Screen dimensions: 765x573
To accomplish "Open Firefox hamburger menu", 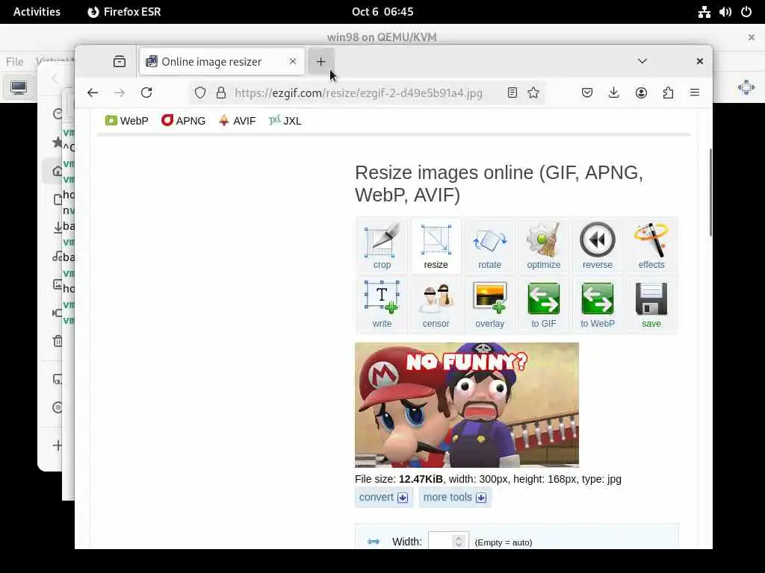I will (x=695, y=93).
